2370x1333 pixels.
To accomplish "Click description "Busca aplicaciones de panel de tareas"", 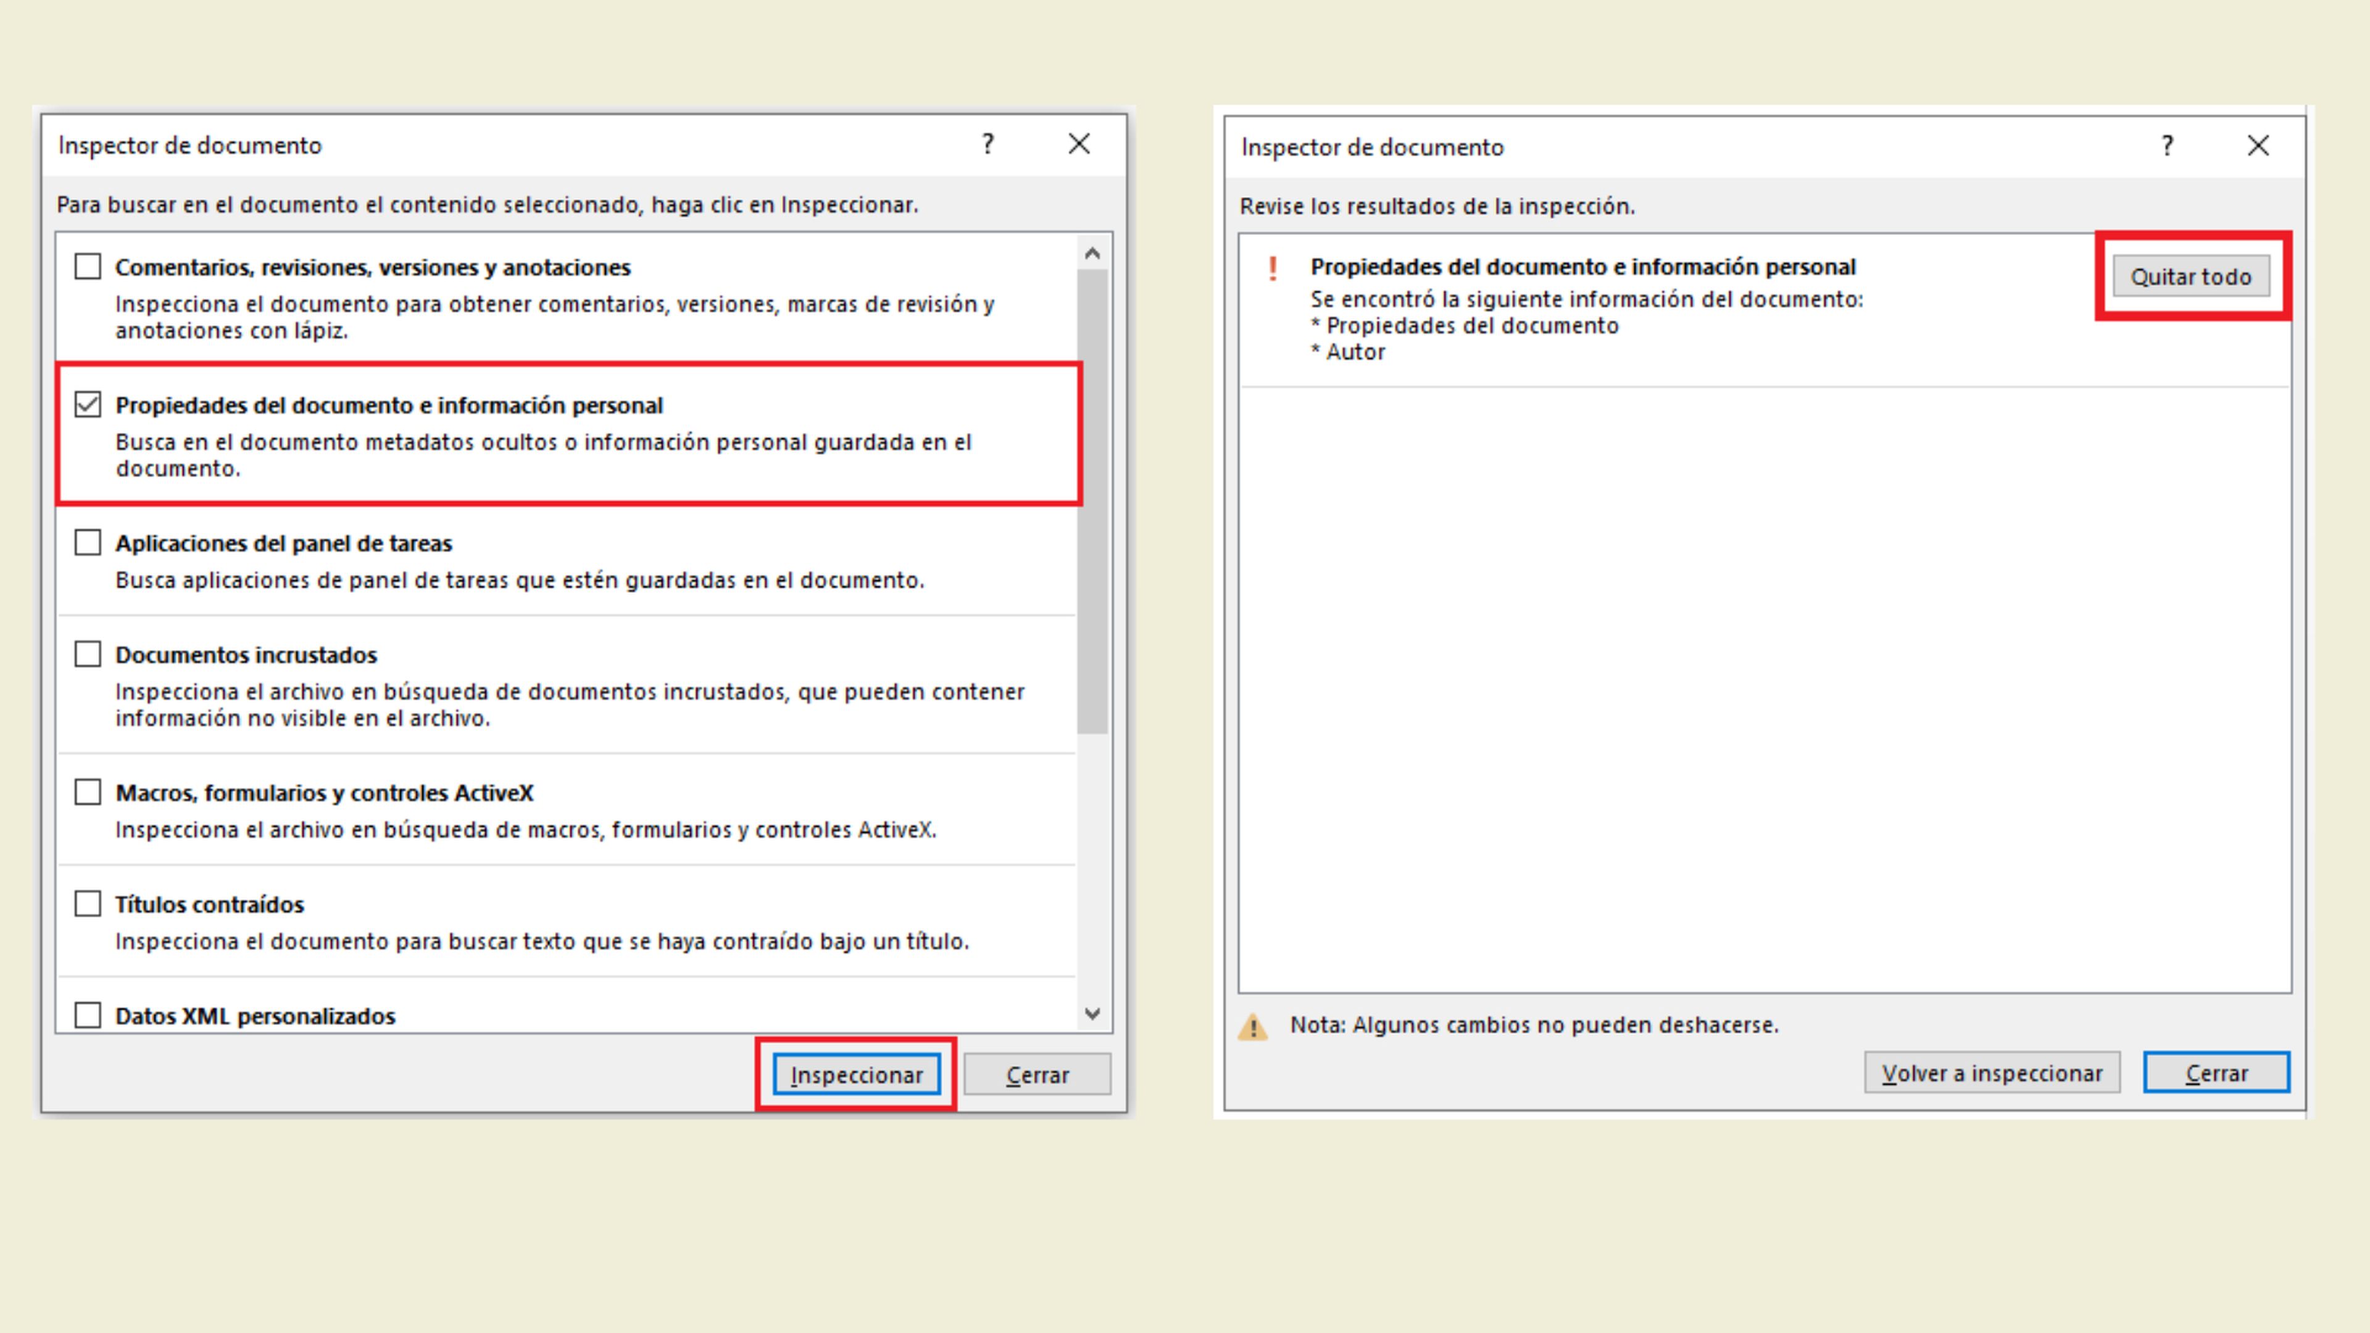I will click(x=520, y=581).
